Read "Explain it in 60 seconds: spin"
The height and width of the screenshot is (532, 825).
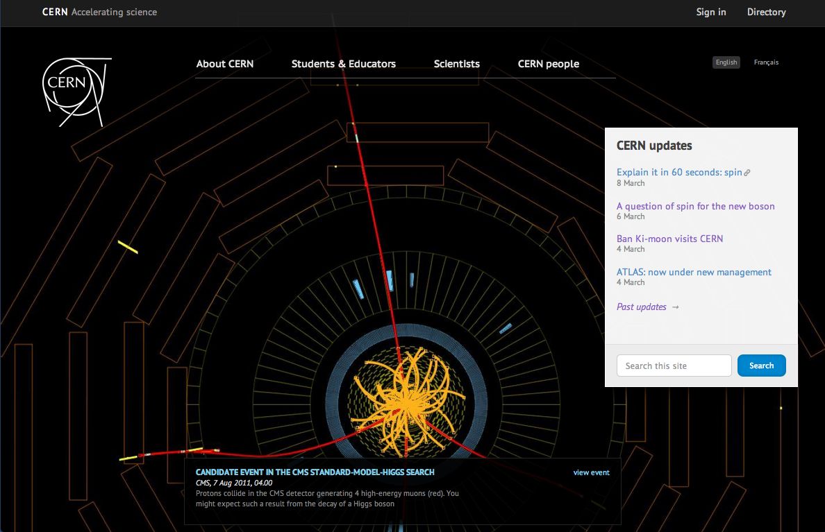click(678, 172)
